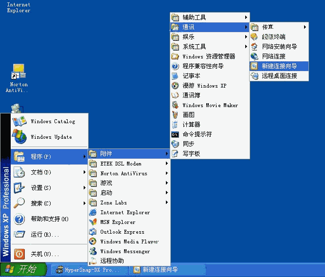The image size is (325, 277).
Task: Click the 命令提示符 command prompt icon
Action: click(175, 134)
